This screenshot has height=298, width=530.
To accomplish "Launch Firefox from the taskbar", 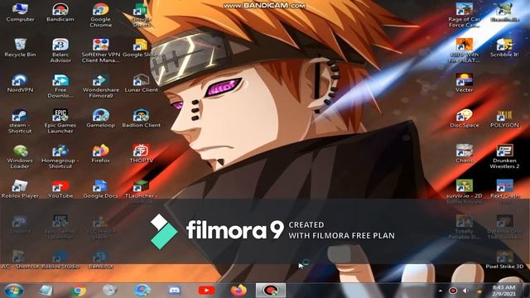I will tap(238, 291).
